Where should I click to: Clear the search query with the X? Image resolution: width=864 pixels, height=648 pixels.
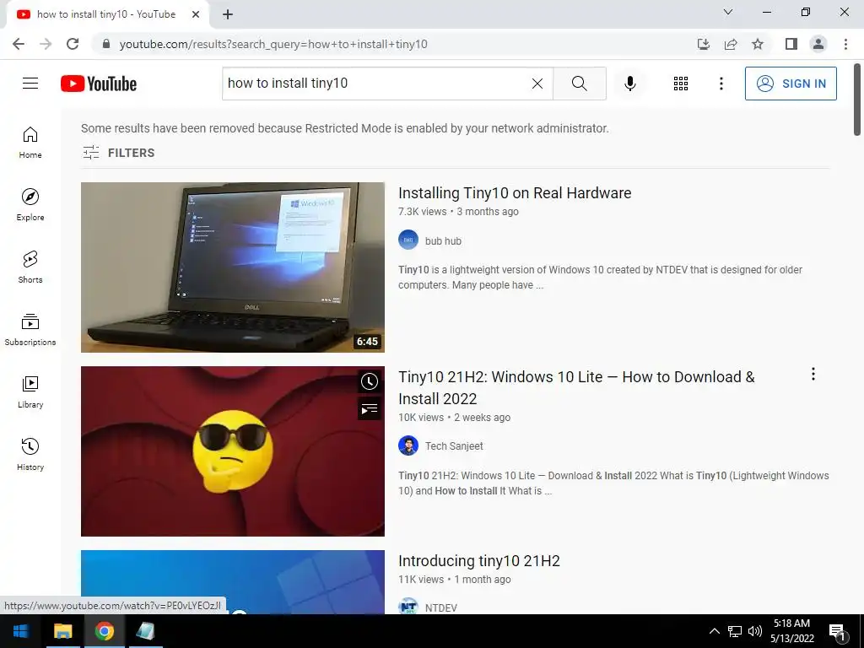coord(537,84)
